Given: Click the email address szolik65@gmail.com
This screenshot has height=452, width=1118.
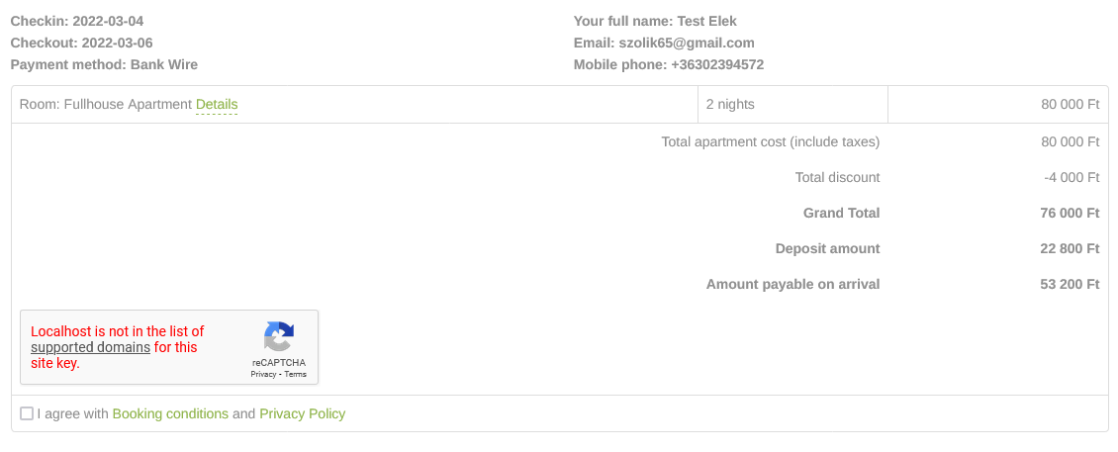Looking at the screenshot, I should coord(687,43).
